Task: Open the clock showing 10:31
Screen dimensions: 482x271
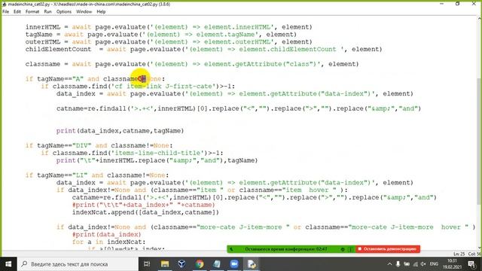Action: coord(452,264)
